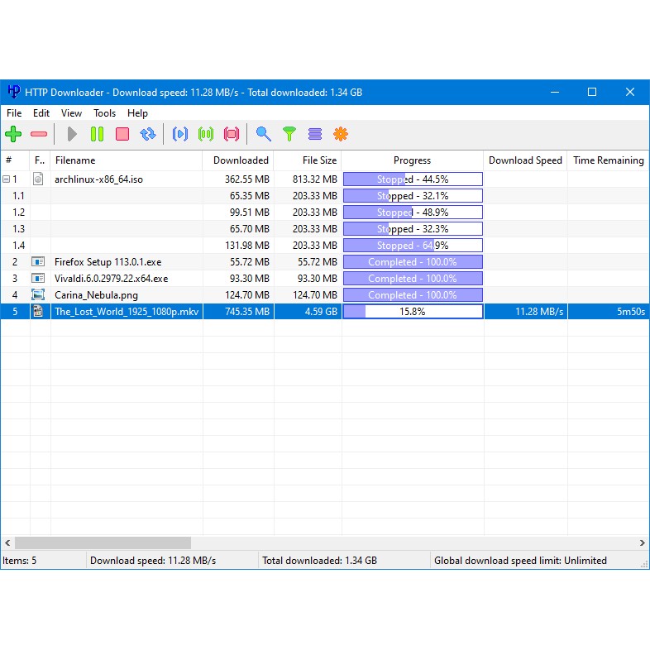The image size is (650, 650).
Task: Click the 745.35 MB downloaded cell
Action: (x=238, y=311)
